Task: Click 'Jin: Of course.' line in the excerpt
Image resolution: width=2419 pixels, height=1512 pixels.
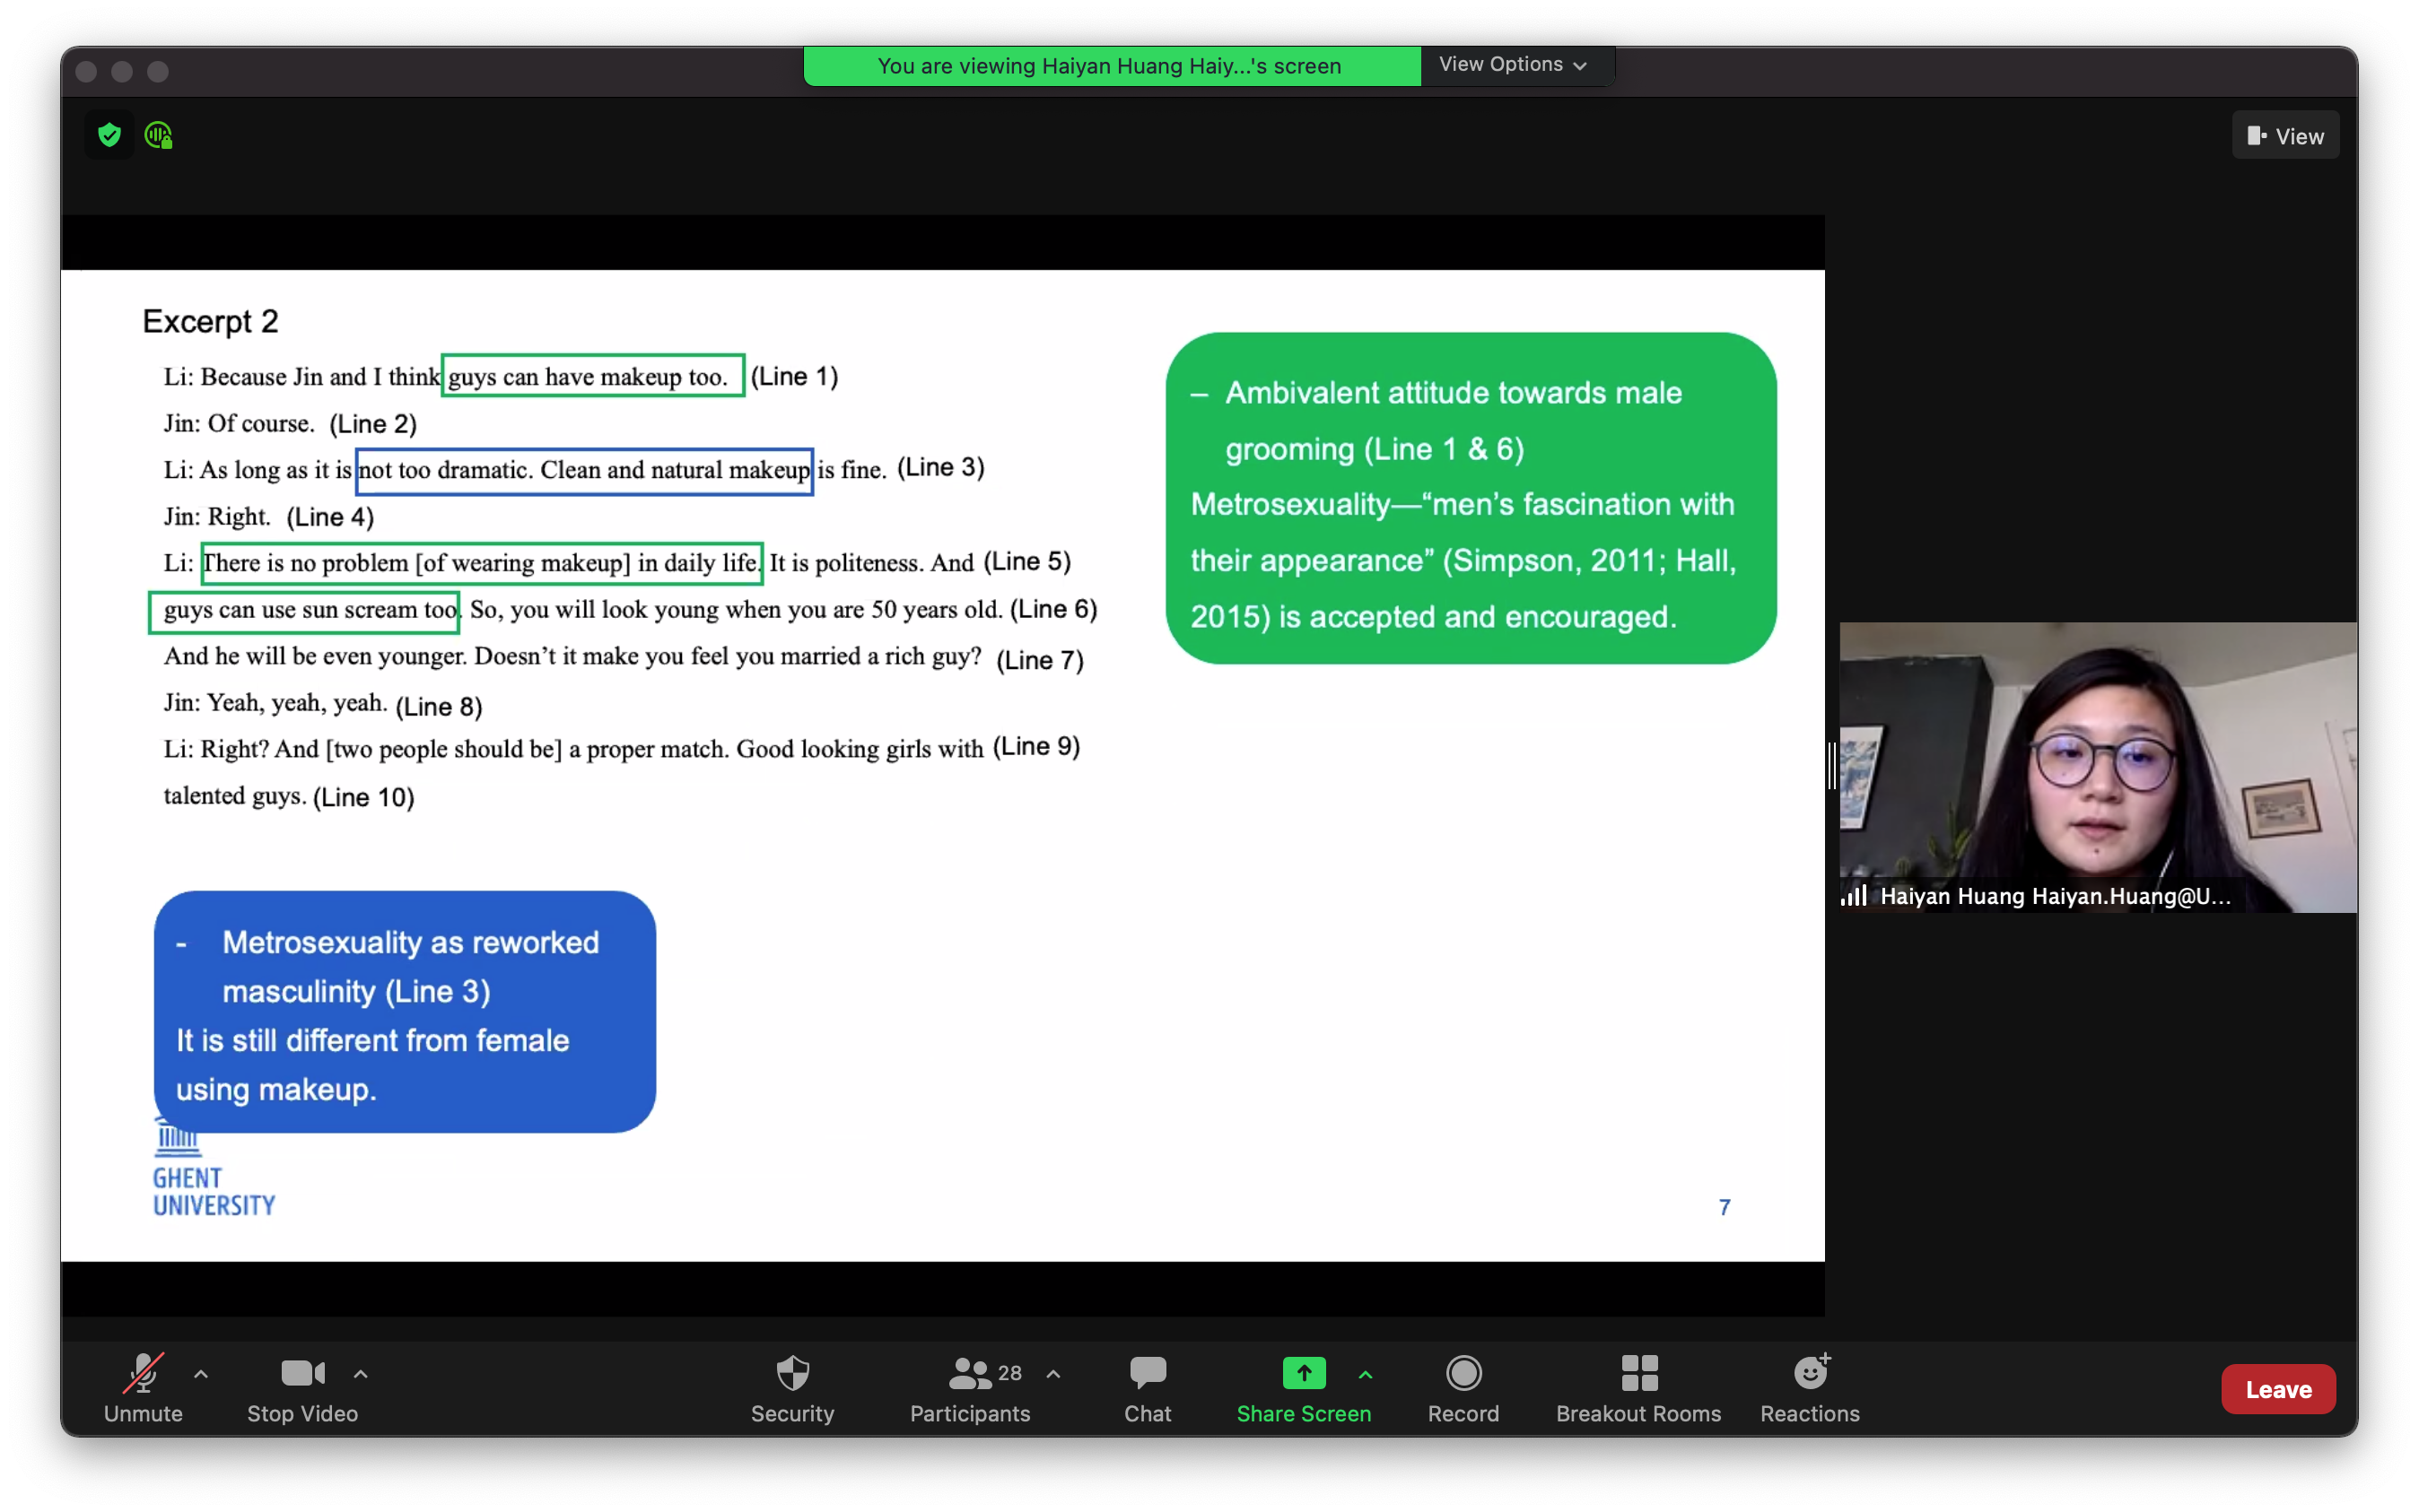Action: [239, 424]
